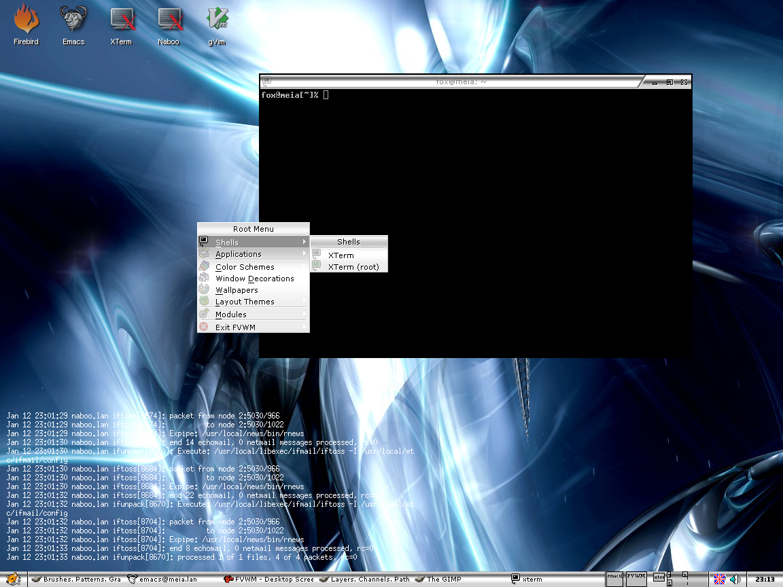
Task: Click the Wallpapers entry icon
Action: click(204, 289)
